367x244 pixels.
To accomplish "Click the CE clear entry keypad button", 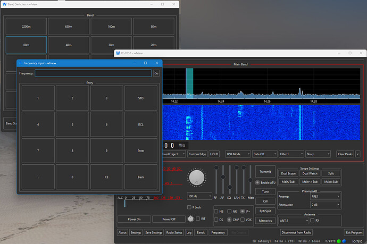I will coord(106,177).
